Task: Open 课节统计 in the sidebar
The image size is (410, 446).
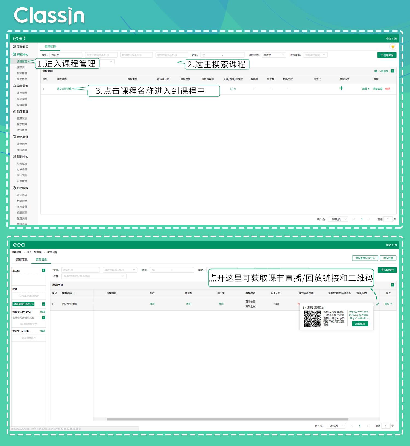Action: coord(22,67)
